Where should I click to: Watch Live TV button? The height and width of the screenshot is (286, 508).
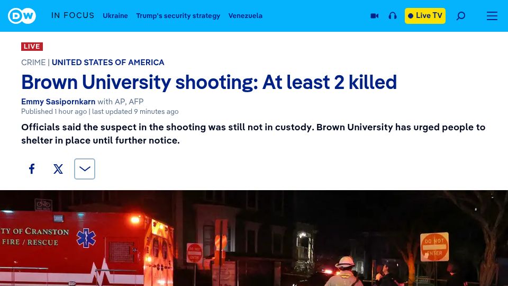[x=425, y=15]
